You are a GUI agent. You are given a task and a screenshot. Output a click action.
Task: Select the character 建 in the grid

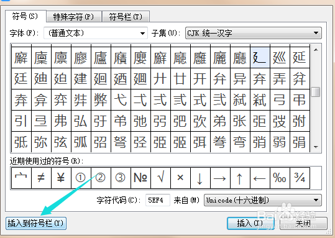81,79
